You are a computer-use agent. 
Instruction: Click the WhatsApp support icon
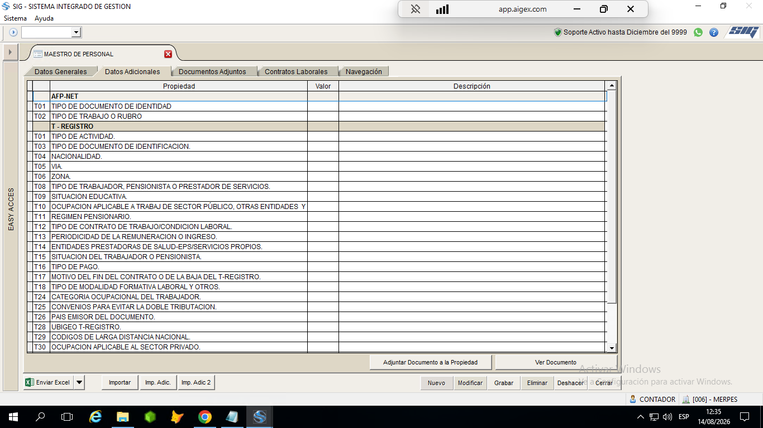point(698,32)
